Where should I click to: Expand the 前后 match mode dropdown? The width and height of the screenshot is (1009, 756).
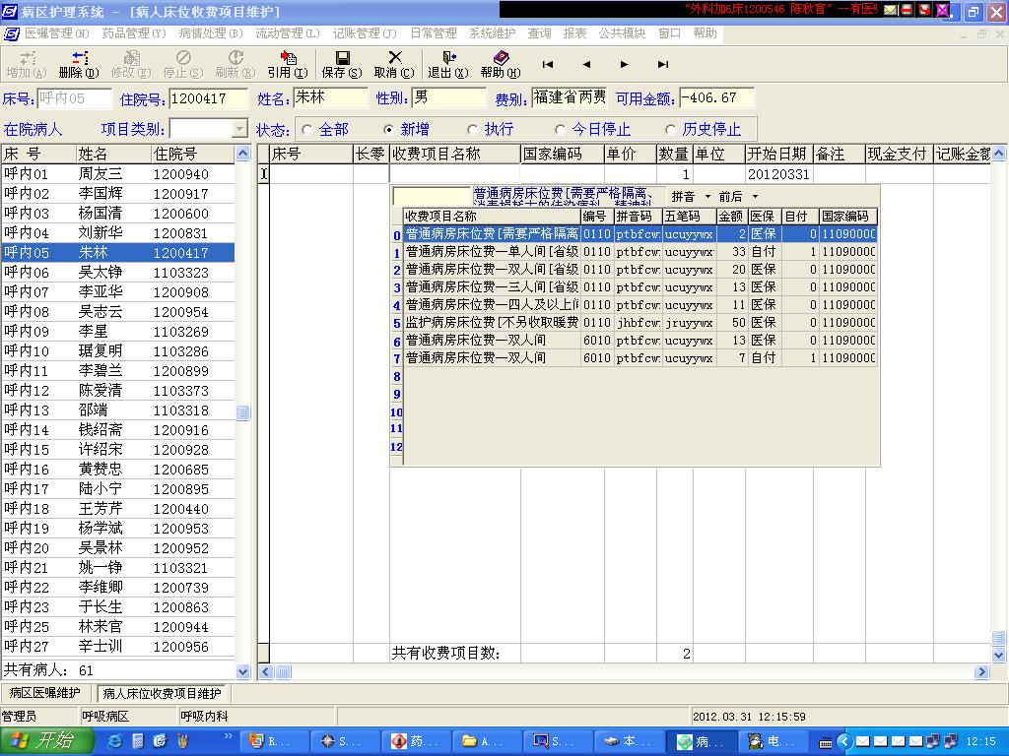[x=755, y=197]
